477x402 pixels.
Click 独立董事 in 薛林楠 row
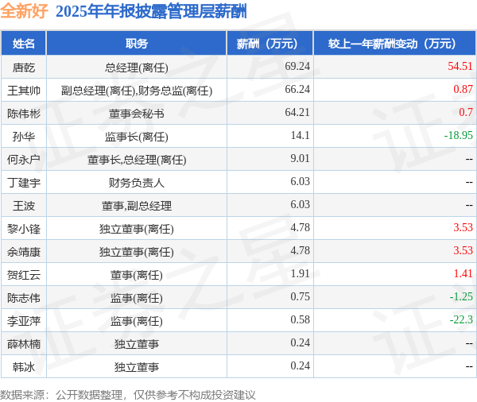[x=137, y=344]
